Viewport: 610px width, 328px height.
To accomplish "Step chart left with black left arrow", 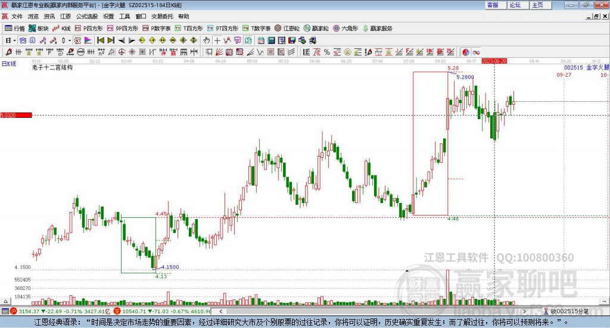I will [122, 40].
